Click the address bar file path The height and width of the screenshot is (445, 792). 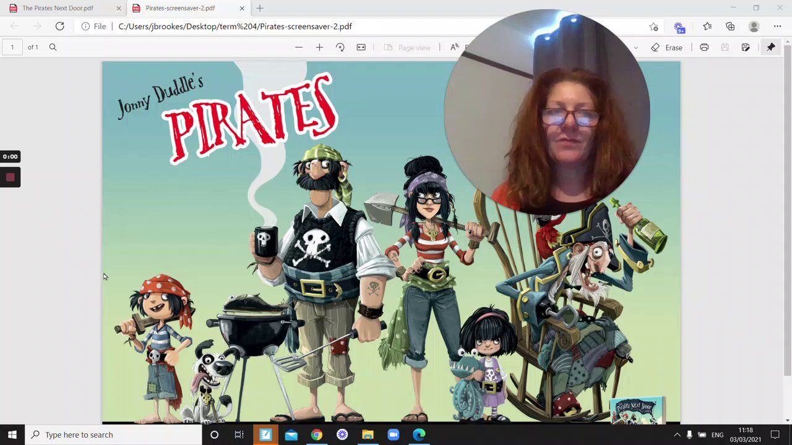click(235, 26)
